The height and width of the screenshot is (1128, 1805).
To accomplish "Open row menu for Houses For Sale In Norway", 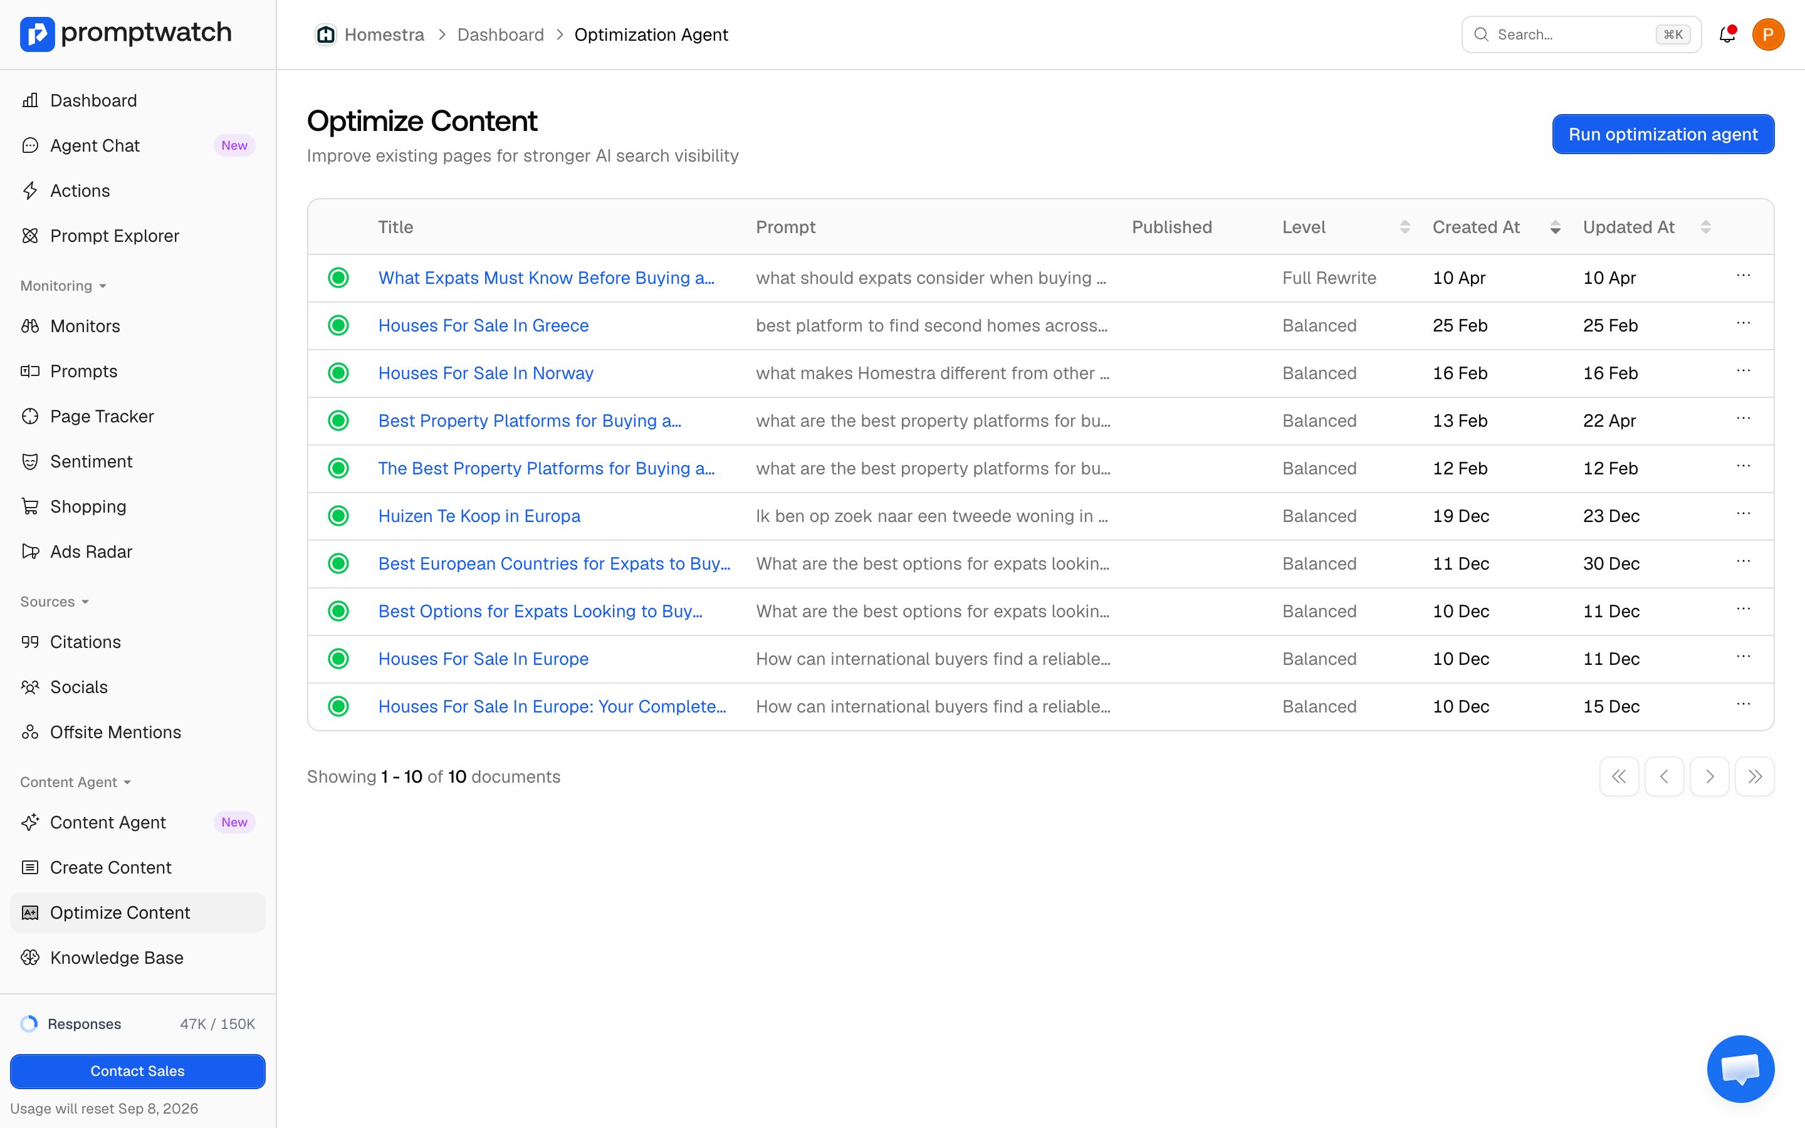I will (1743, 372).
